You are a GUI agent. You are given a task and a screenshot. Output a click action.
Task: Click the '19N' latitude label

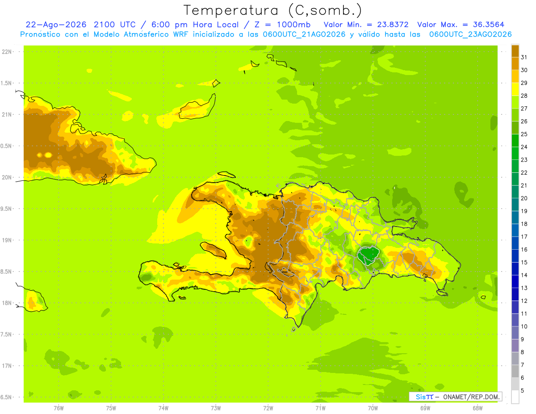pos(7,240)
